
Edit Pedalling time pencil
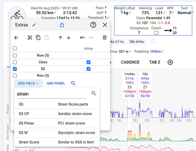point(163,52)
